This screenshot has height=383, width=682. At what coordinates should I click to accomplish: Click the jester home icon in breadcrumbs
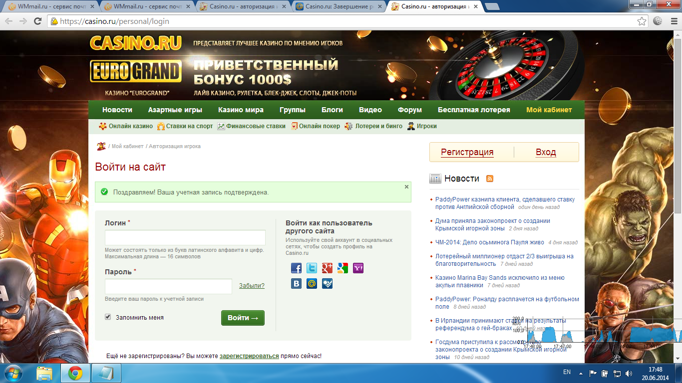click(x=101, y=146)
